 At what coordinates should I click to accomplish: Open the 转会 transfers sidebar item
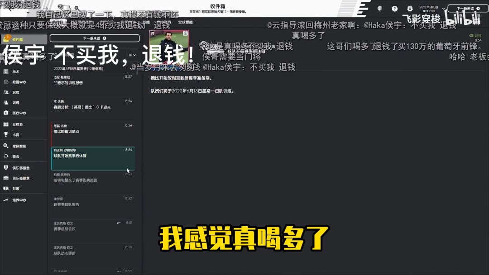24,156
